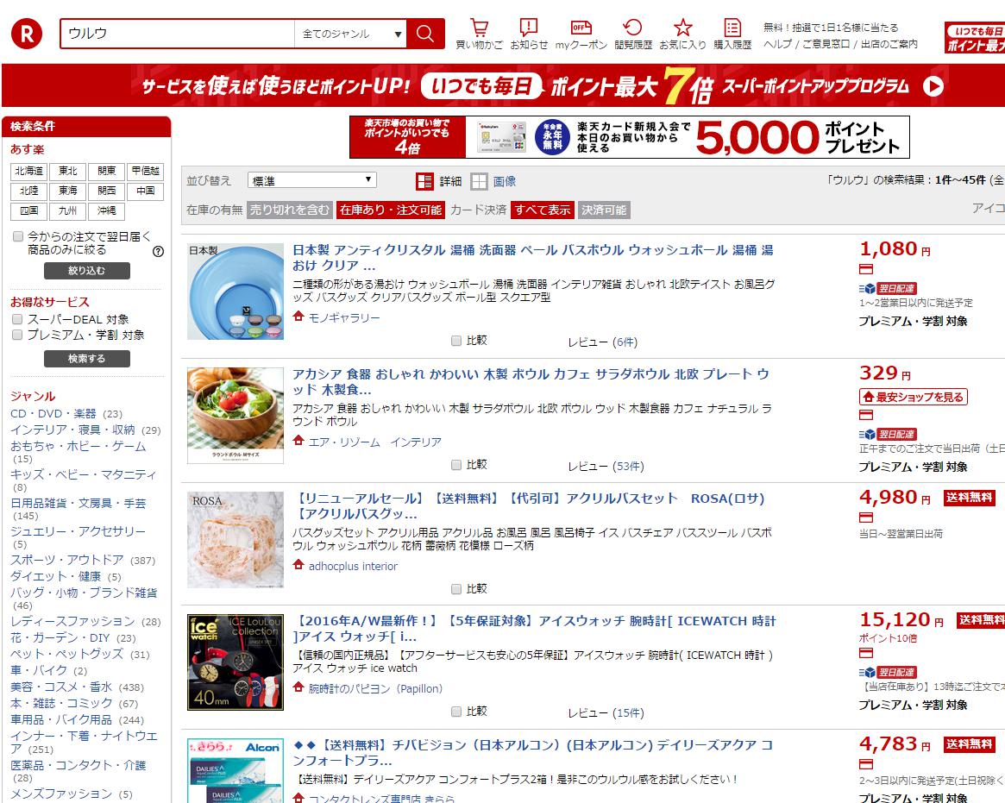Click the 最安ショップを見る button
The image size is (1005, 803).
(914, 397)
